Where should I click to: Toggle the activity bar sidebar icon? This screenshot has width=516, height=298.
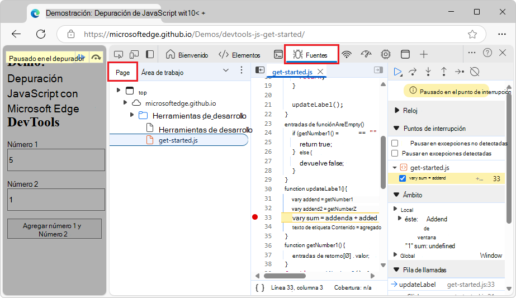[x=150, y=54]
